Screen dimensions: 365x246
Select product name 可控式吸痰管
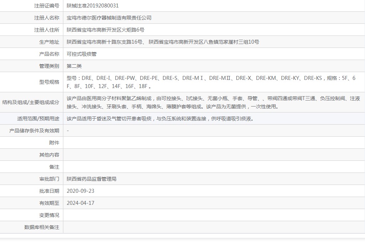point(81,54)
